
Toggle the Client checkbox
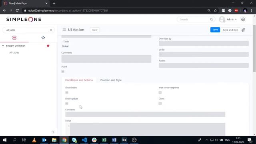[160, 104]
